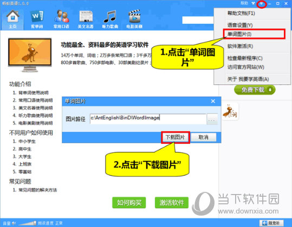Screen dimensions: 292x227
Task: Open the 背单词 word icon
Action: [37, 19]
